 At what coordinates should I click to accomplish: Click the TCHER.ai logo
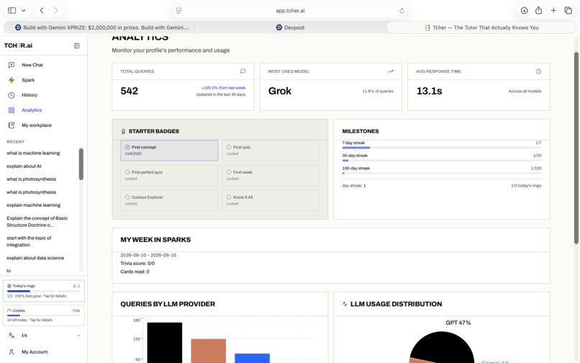pos(18,45)
